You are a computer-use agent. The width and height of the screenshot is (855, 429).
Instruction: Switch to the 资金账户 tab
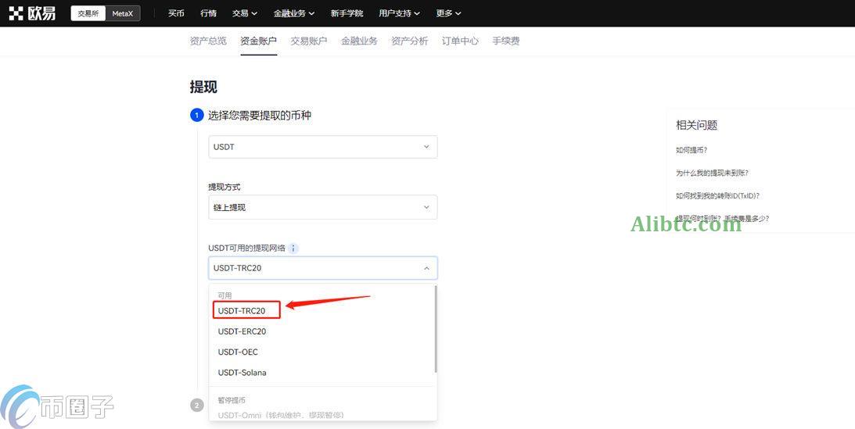[x=258, y=41]
